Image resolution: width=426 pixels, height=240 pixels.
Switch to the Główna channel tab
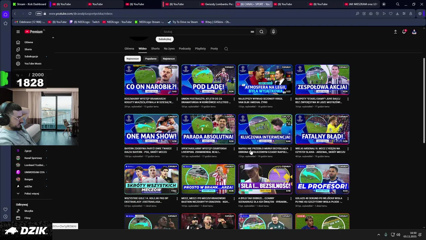pyautogui.click(x=129, y=49)
